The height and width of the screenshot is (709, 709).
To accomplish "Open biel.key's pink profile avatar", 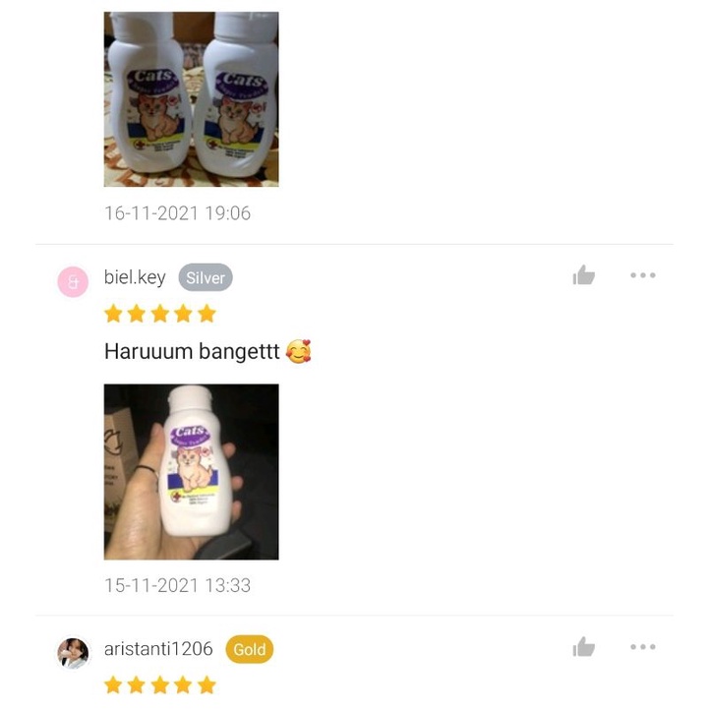I will (x=73, y=281).
